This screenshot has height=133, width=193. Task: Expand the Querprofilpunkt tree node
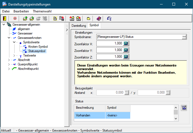(x=9, y=64)
